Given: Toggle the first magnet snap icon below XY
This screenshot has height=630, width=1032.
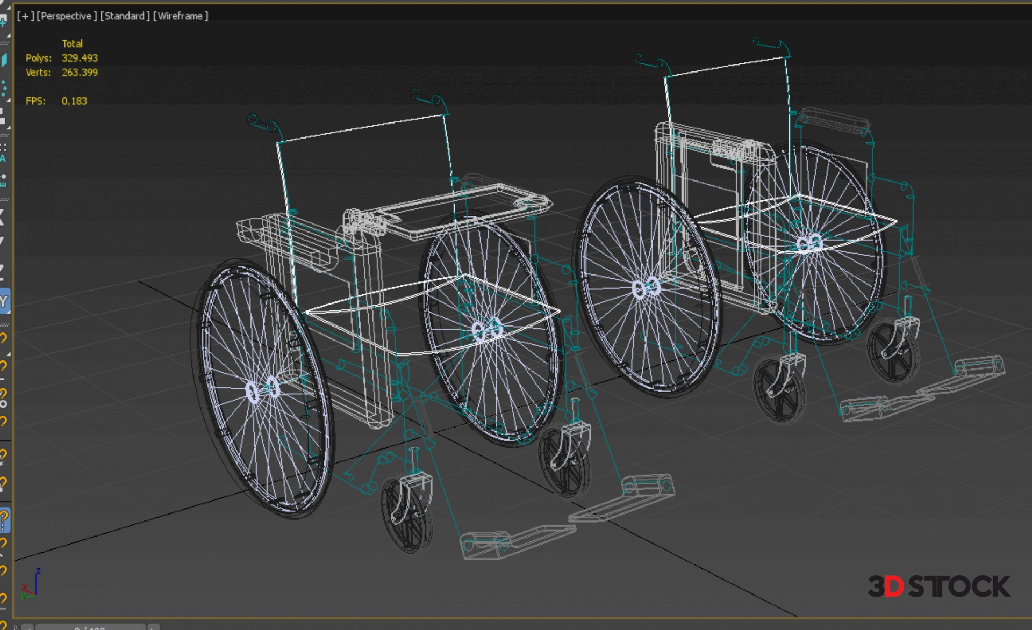Looking at the screenshot, I should (x=3, y=338).
